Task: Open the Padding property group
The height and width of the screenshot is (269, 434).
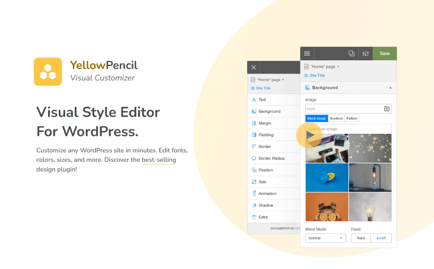Action: click(x=274, y=135)
